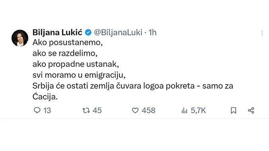Click the blue verified badge
Screen dimensions: 269x151
pos(88,32)
